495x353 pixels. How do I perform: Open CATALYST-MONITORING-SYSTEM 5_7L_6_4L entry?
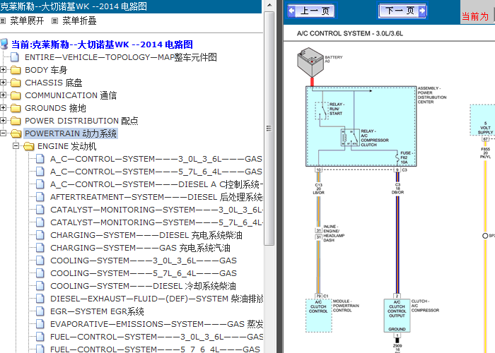156,222
